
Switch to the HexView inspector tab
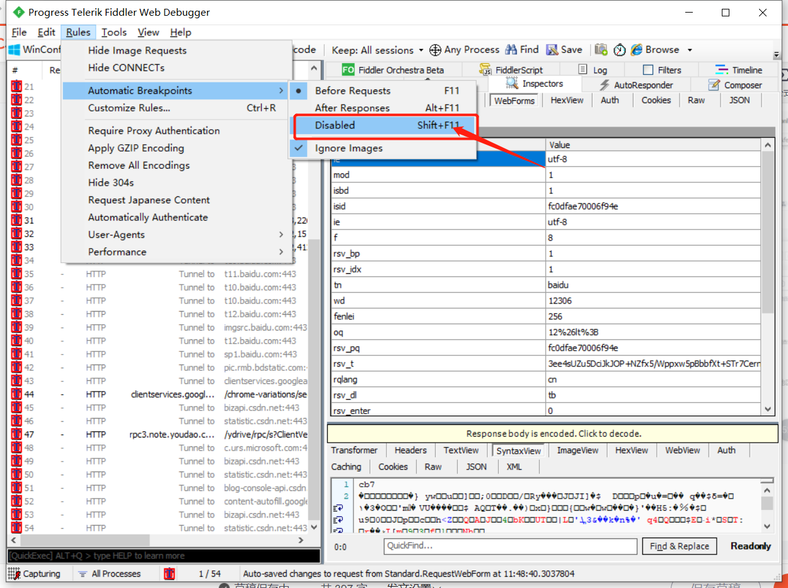[x=566, y=99]
